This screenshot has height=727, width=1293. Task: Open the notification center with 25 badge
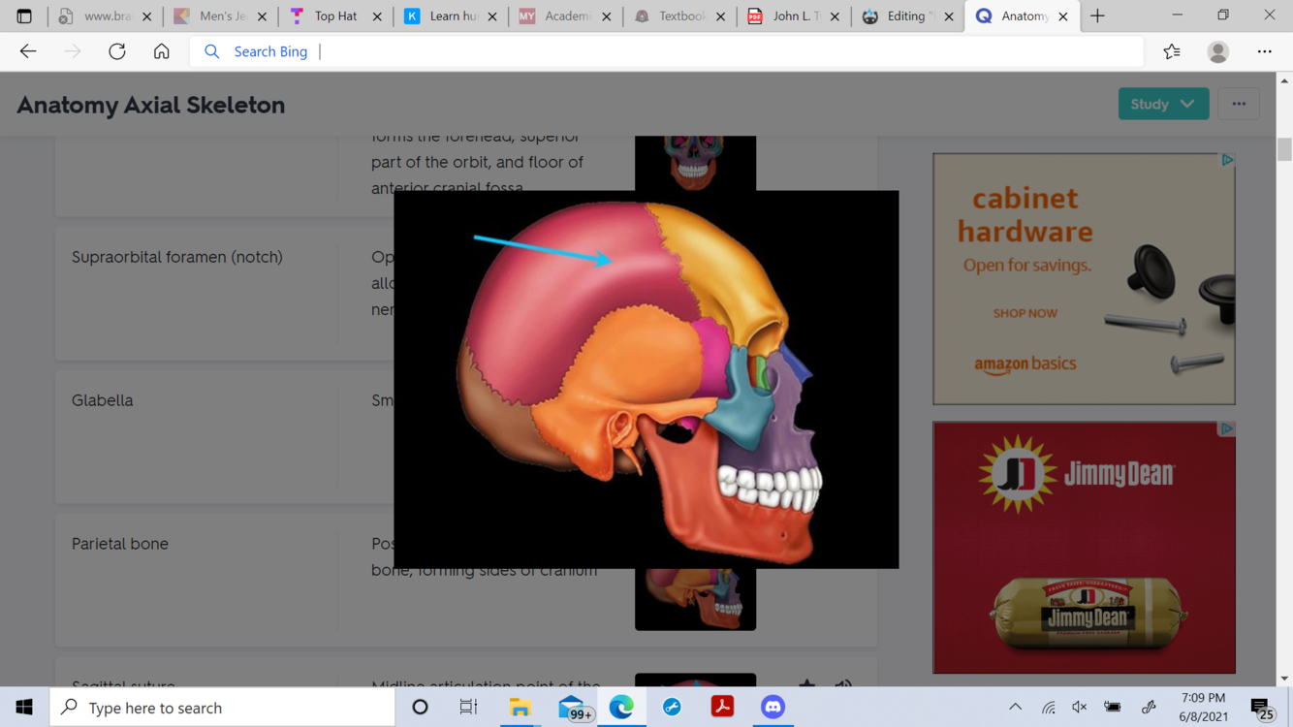(x=1262, y=709)
